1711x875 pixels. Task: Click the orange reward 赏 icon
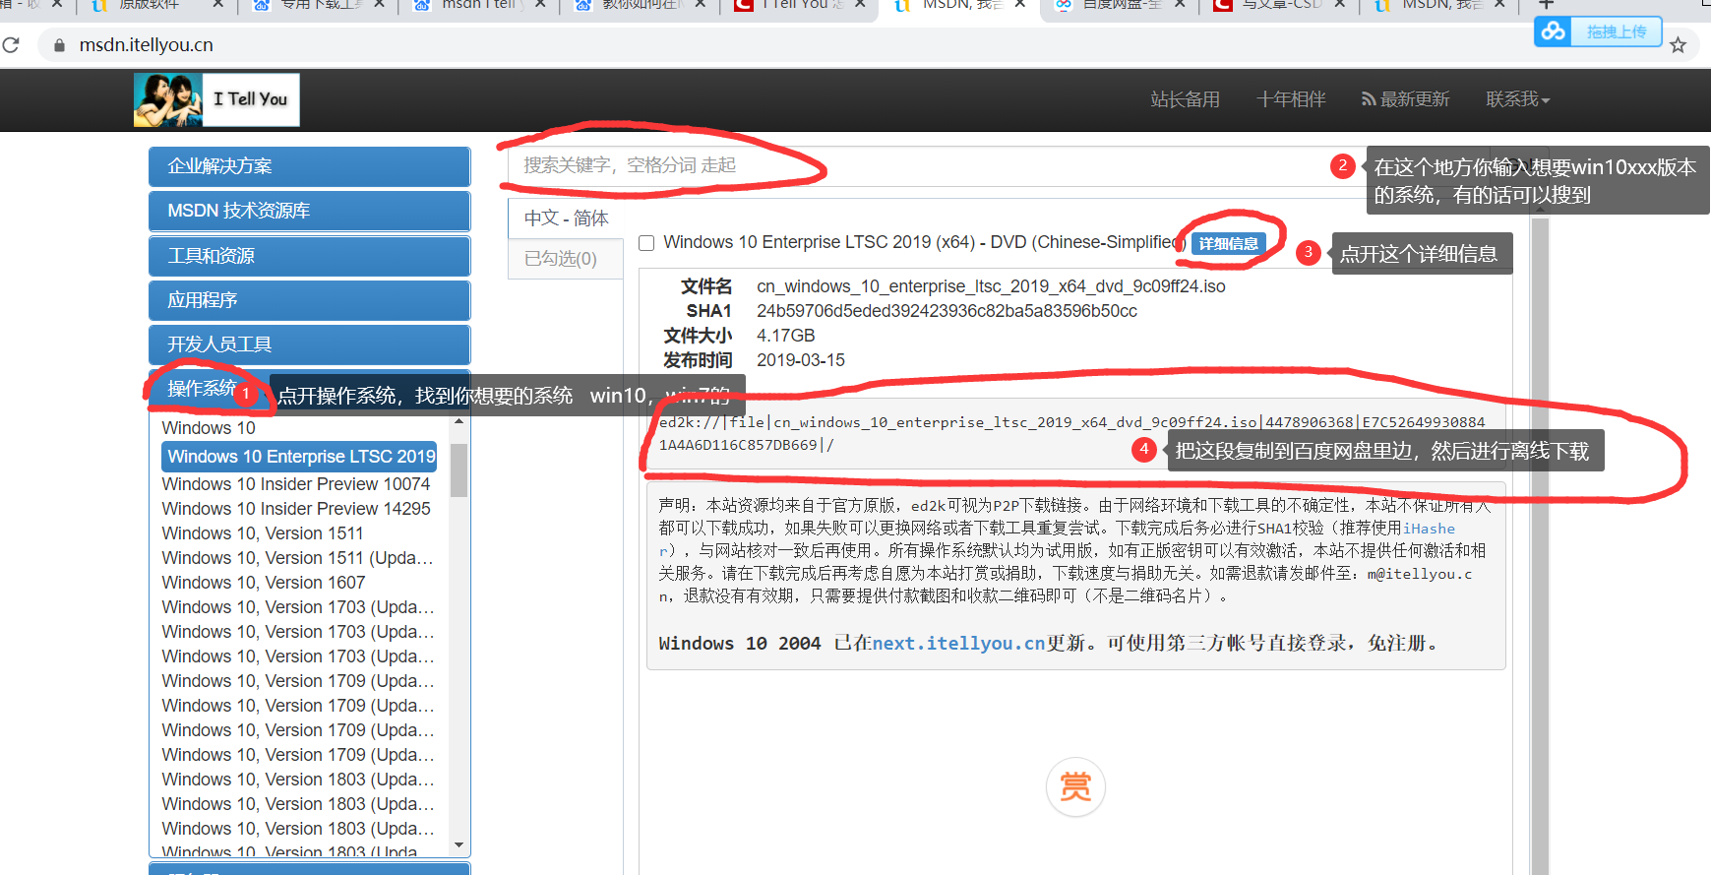pyautogui.click(x=1075, y=786)
